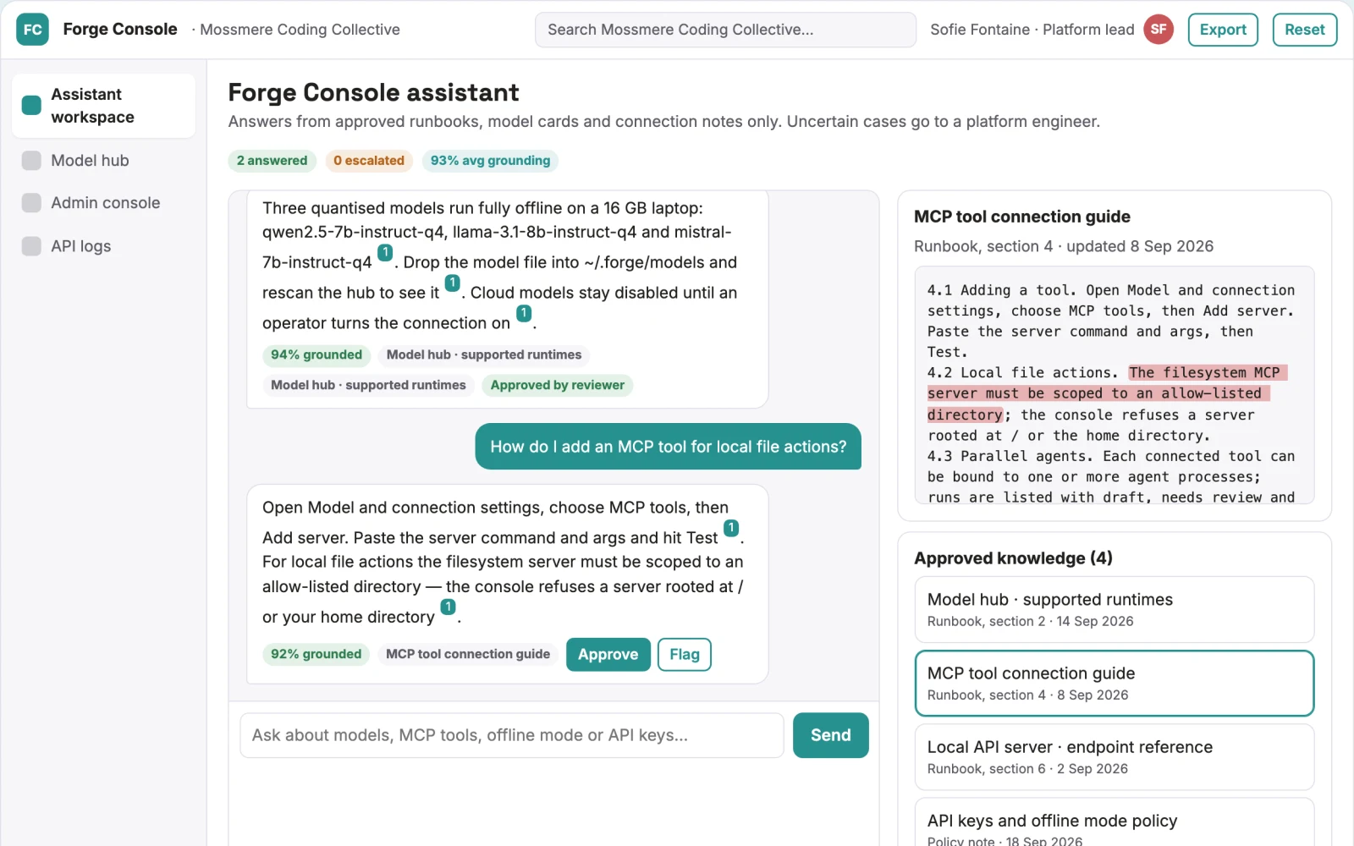The height and width of the screenshot is (846, 1354).
Task: Click the 0 escalated stat chip
Action: 369,161
